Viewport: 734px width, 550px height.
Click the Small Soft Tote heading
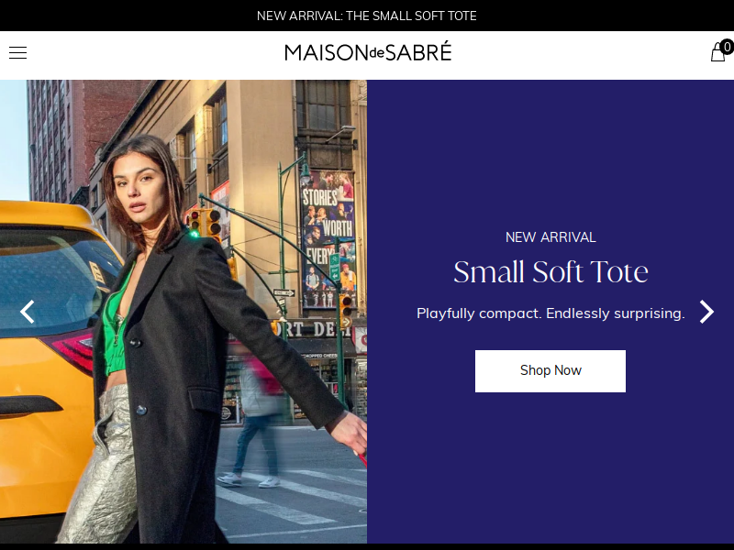coord(550,272)
